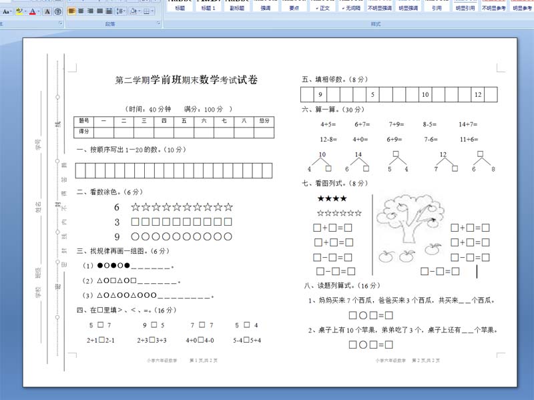Click the enclosed character icon
The image size is (534, 400).
click(58, 11)
